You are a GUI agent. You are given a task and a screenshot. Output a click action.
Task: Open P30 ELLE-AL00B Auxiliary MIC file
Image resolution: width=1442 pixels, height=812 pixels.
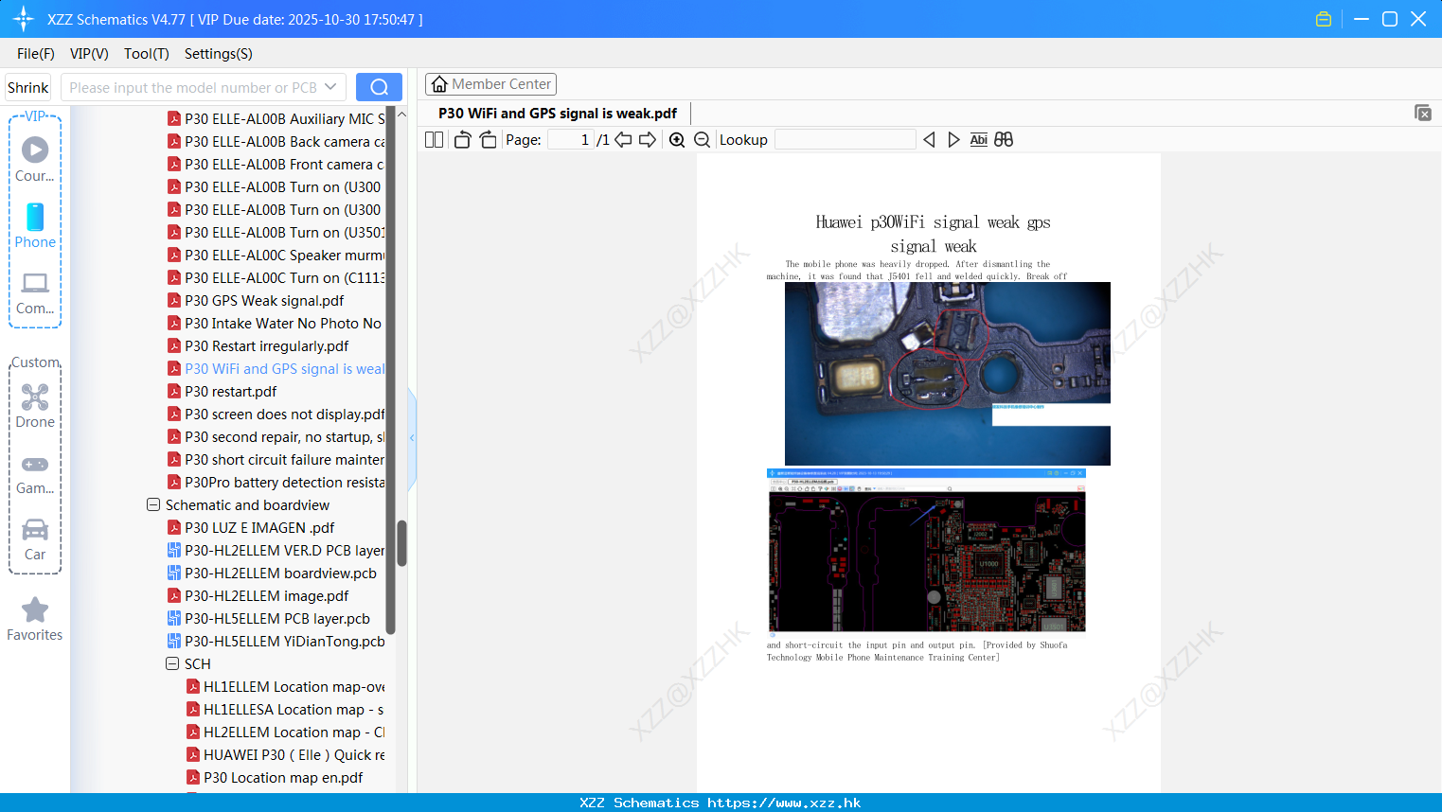(276, 119)
